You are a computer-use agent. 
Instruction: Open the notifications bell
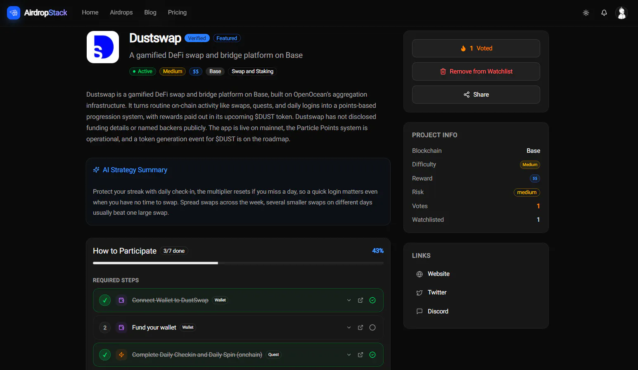click(x=604, y=13)
